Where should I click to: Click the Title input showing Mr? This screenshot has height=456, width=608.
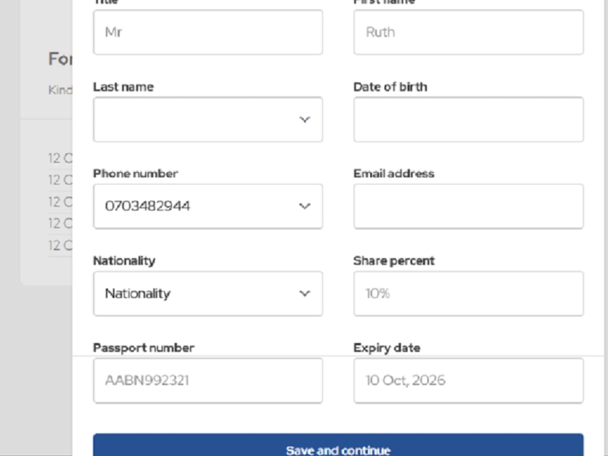tap(207, 32)
